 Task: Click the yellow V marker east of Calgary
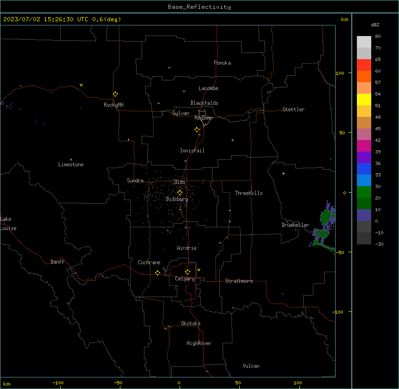199,270
